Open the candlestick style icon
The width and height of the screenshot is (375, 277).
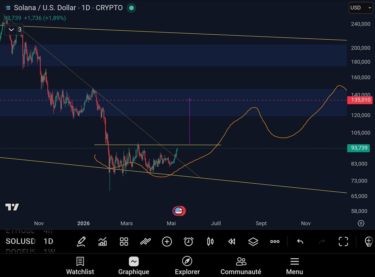point(210,241)
